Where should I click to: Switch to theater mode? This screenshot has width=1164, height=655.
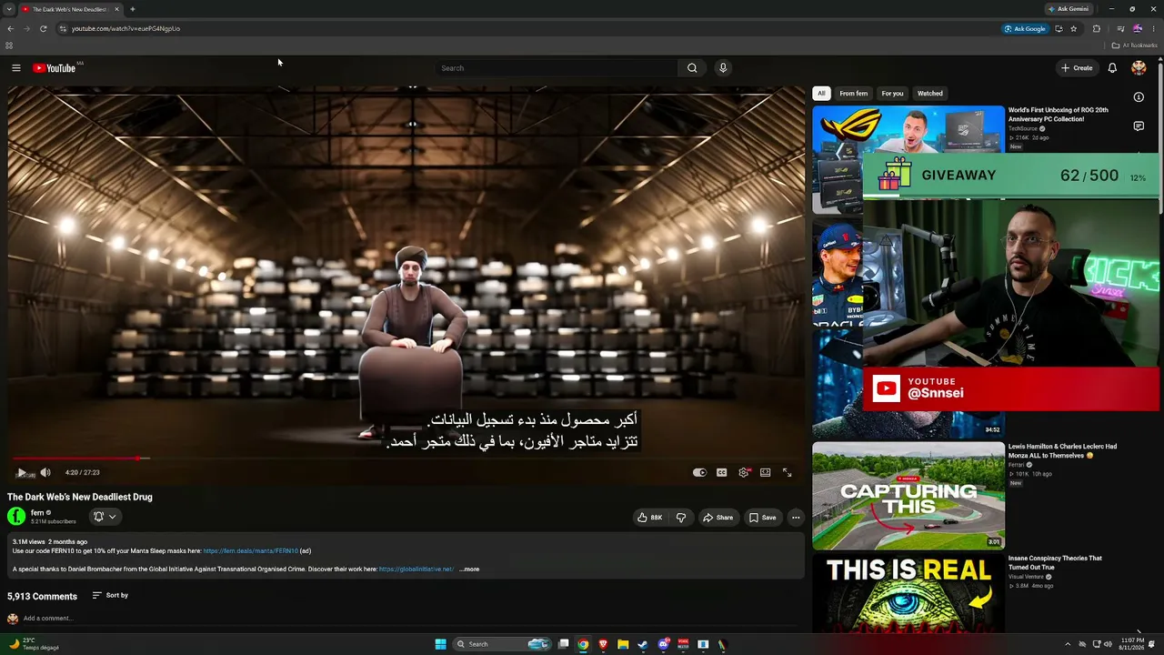(x=766, y=473)
